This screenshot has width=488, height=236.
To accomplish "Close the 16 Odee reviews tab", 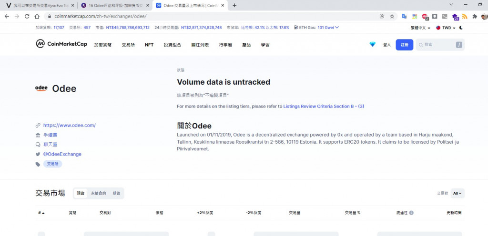I will click(148, 5).
